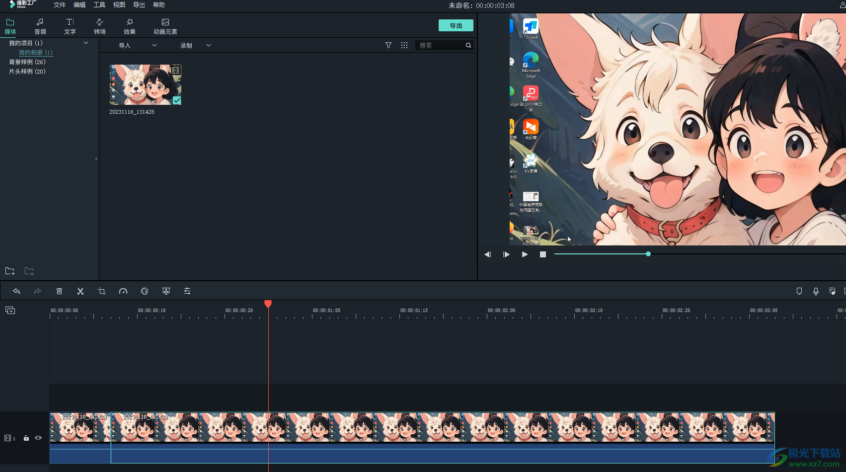Focus the 搜索 search field
The image size is (846, 472).
click(x=440, y=45)
